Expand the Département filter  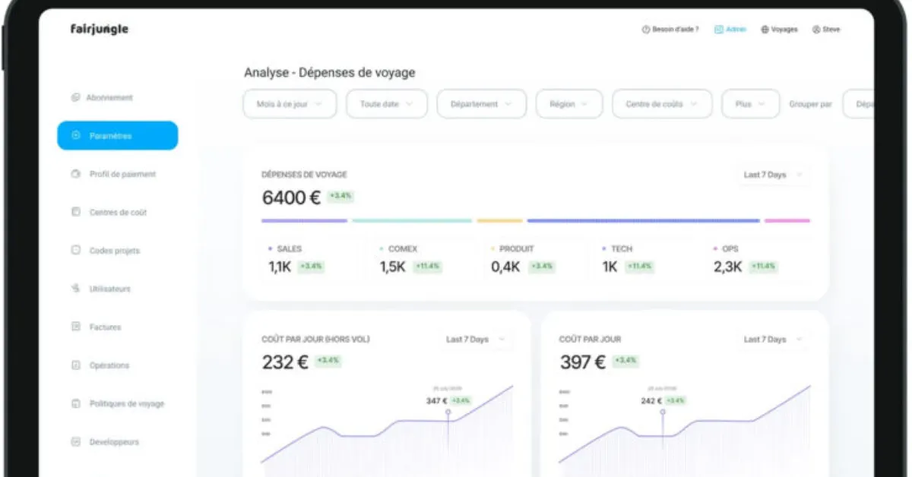click(482, 104)
